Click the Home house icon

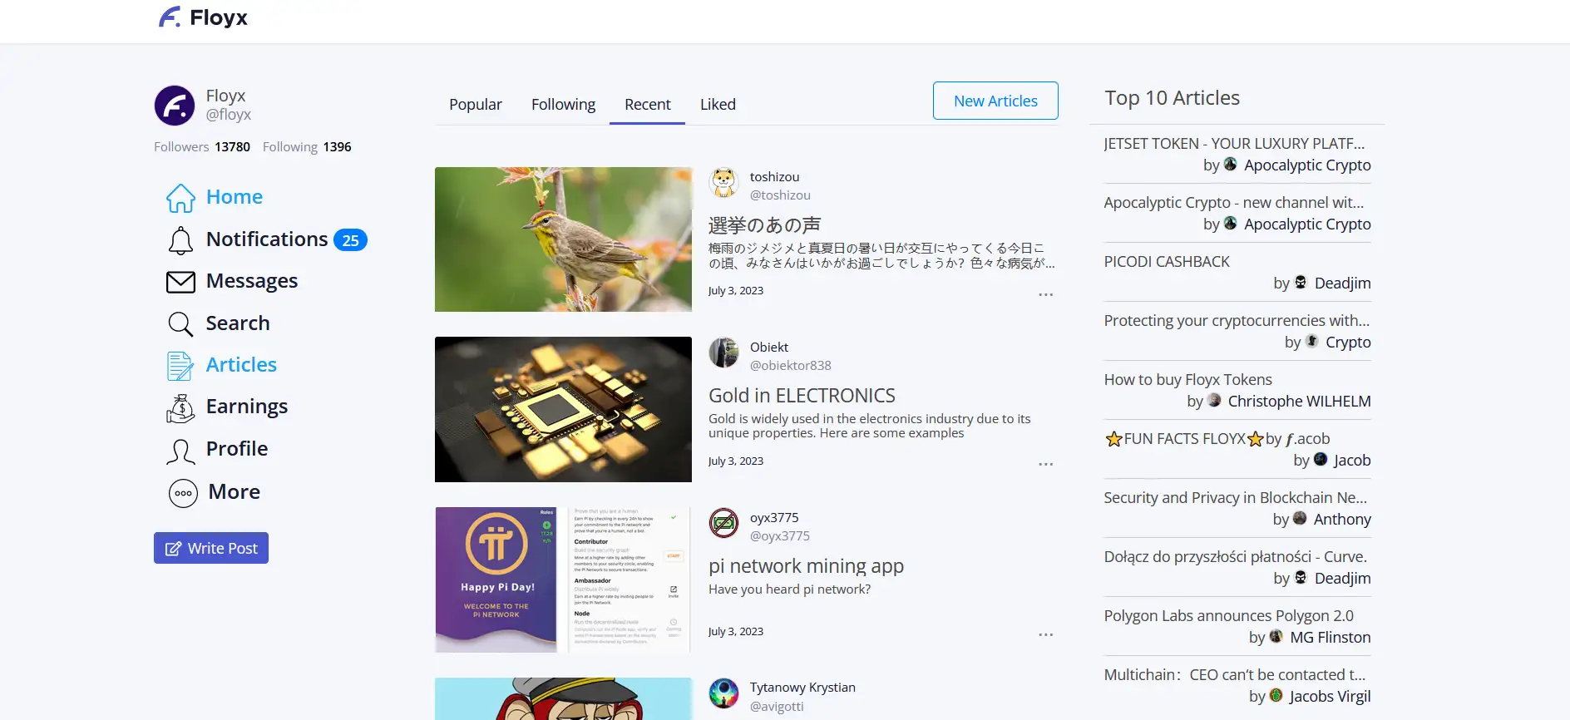point(180,198)
